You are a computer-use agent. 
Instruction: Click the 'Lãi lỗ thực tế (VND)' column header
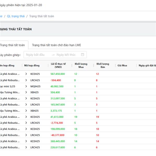coord(58,65)
